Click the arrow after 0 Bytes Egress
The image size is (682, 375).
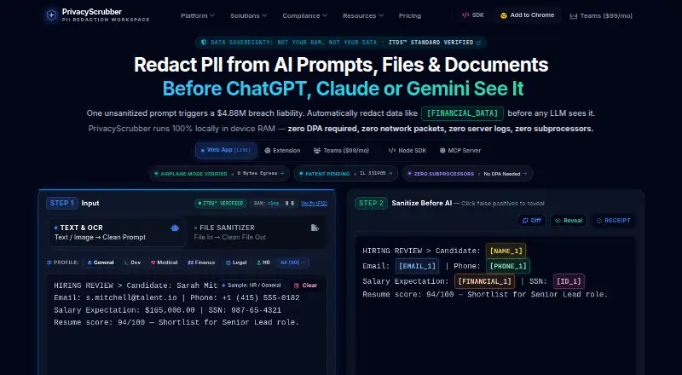[x=282, y=173]
